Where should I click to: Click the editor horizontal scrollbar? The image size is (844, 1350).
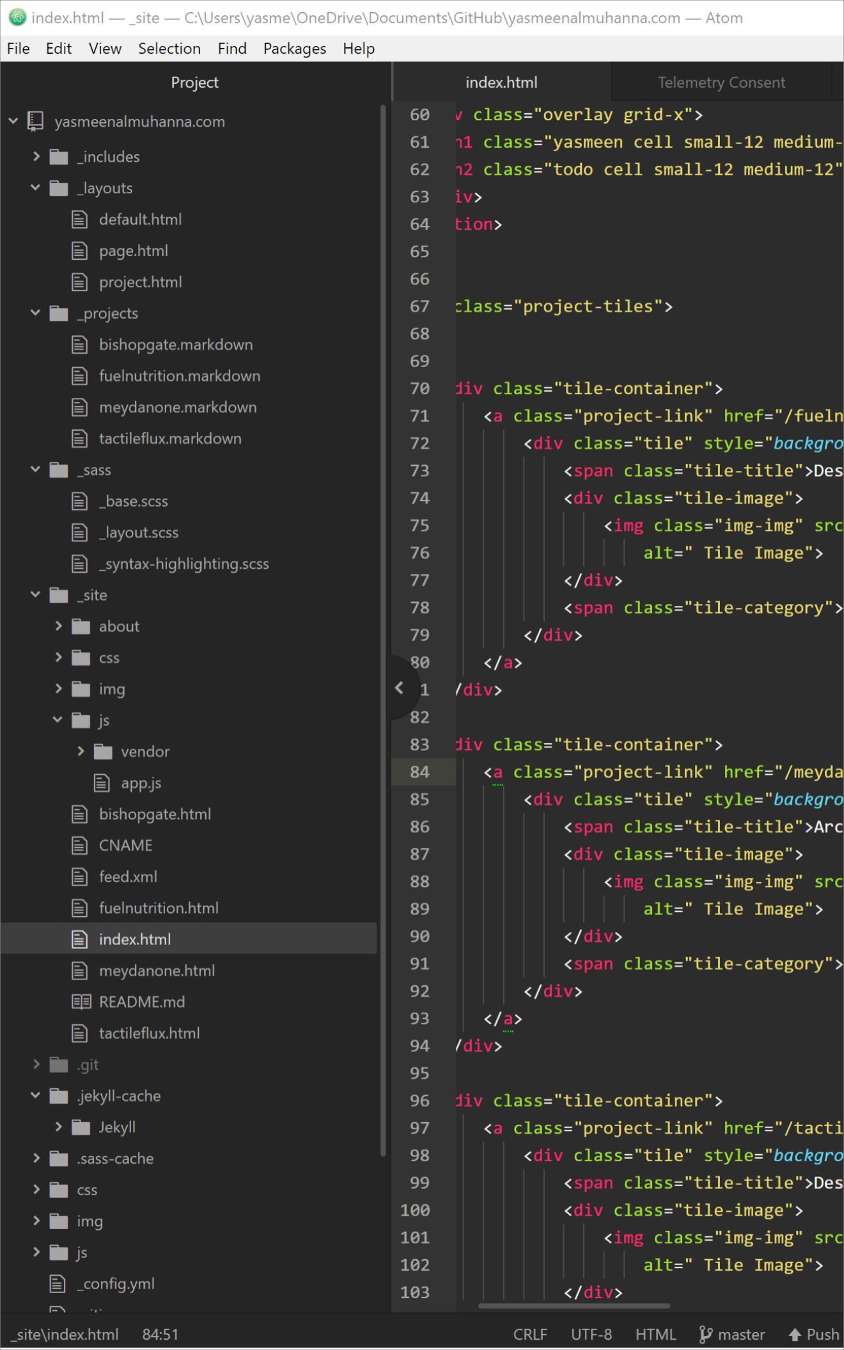(x=574, y=1306)
